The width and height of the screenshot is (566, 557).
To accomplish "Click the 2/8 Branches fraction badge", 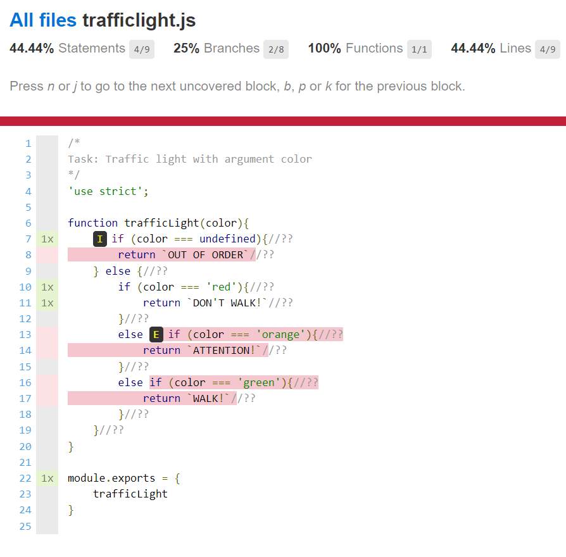I will (x=276, y=49).
